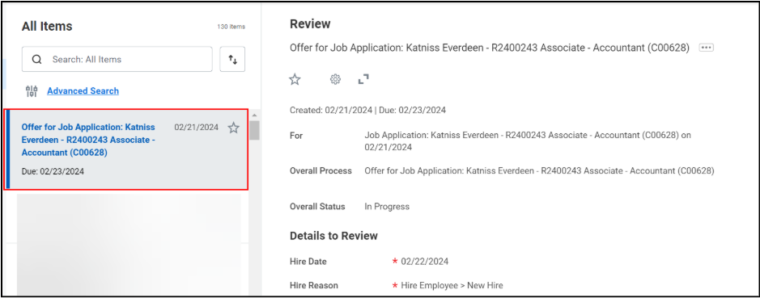Click Hire Employee > New Hire value
The width and height of the screenshot is (760, 298).
(x=452, y=285)
